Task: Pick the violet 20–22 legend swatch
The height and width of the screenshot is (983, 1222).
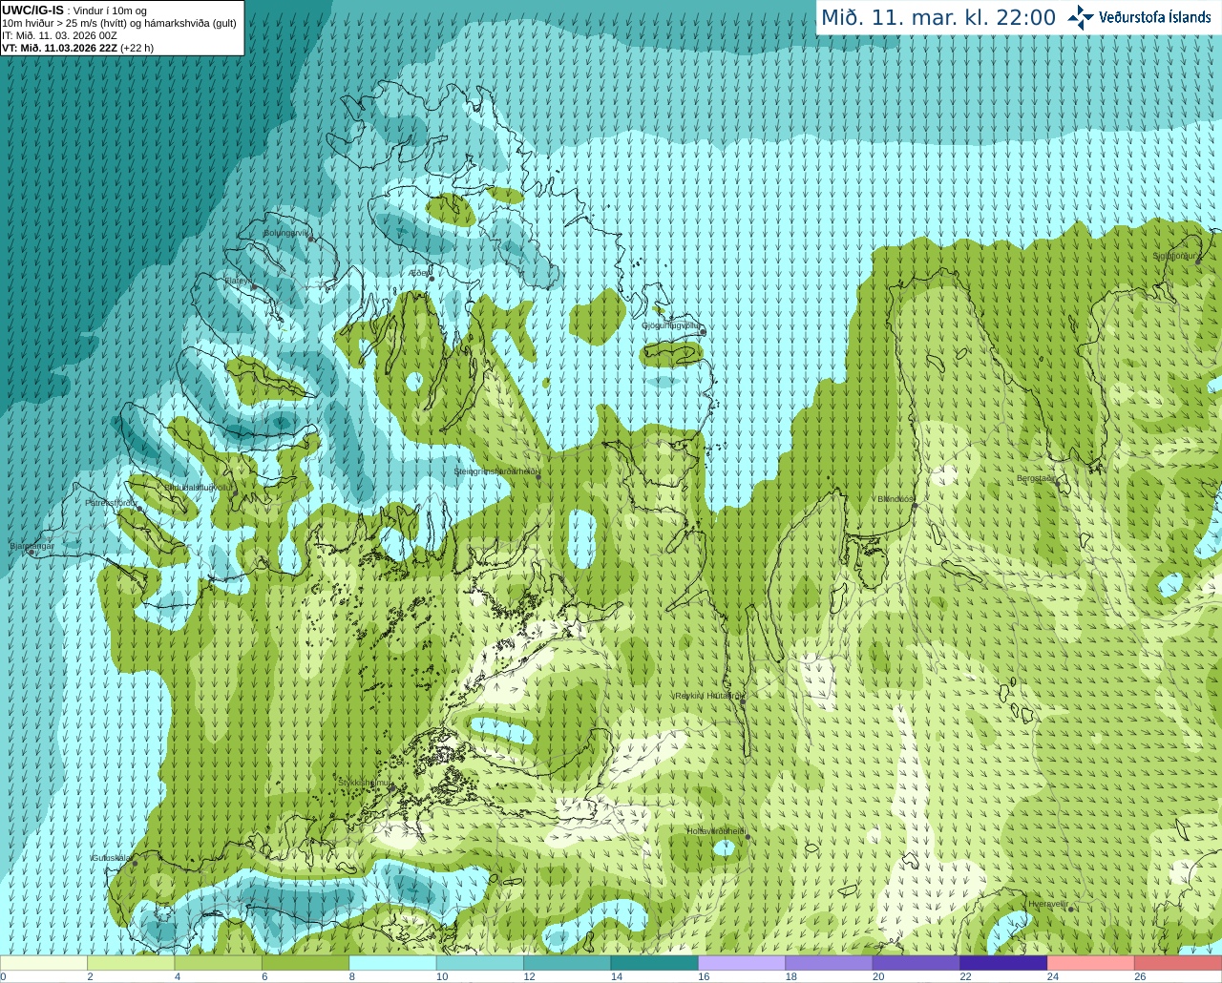Action: click(x=916, y=963)
